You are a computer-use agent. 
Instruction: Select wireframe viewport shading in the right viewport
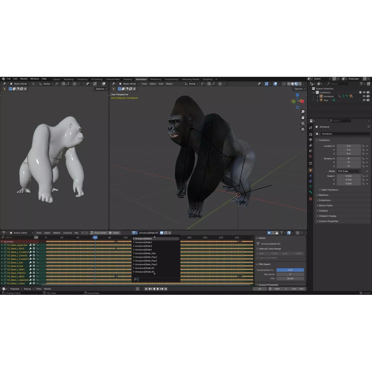289,84
